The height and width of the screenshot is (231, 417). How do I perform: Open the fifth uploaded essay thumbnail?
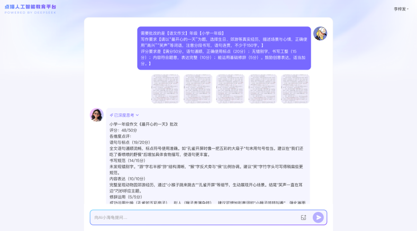click(295, 89)
